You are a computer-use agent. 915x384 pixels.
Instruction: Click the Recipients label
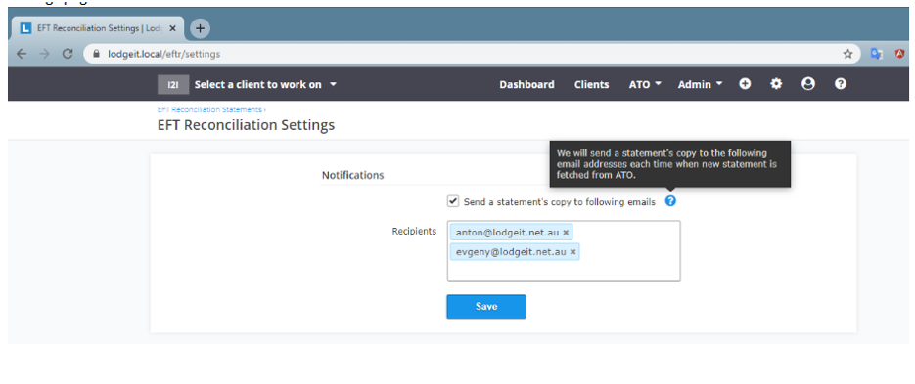[414, 232]
